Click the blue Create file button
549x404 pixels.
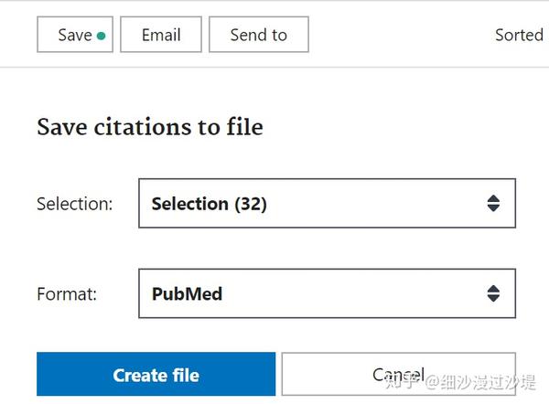[x=156, y=374]
